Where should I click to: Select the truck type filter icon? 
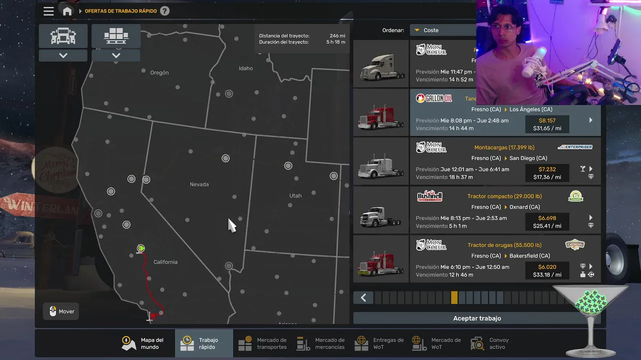point(63,36)
